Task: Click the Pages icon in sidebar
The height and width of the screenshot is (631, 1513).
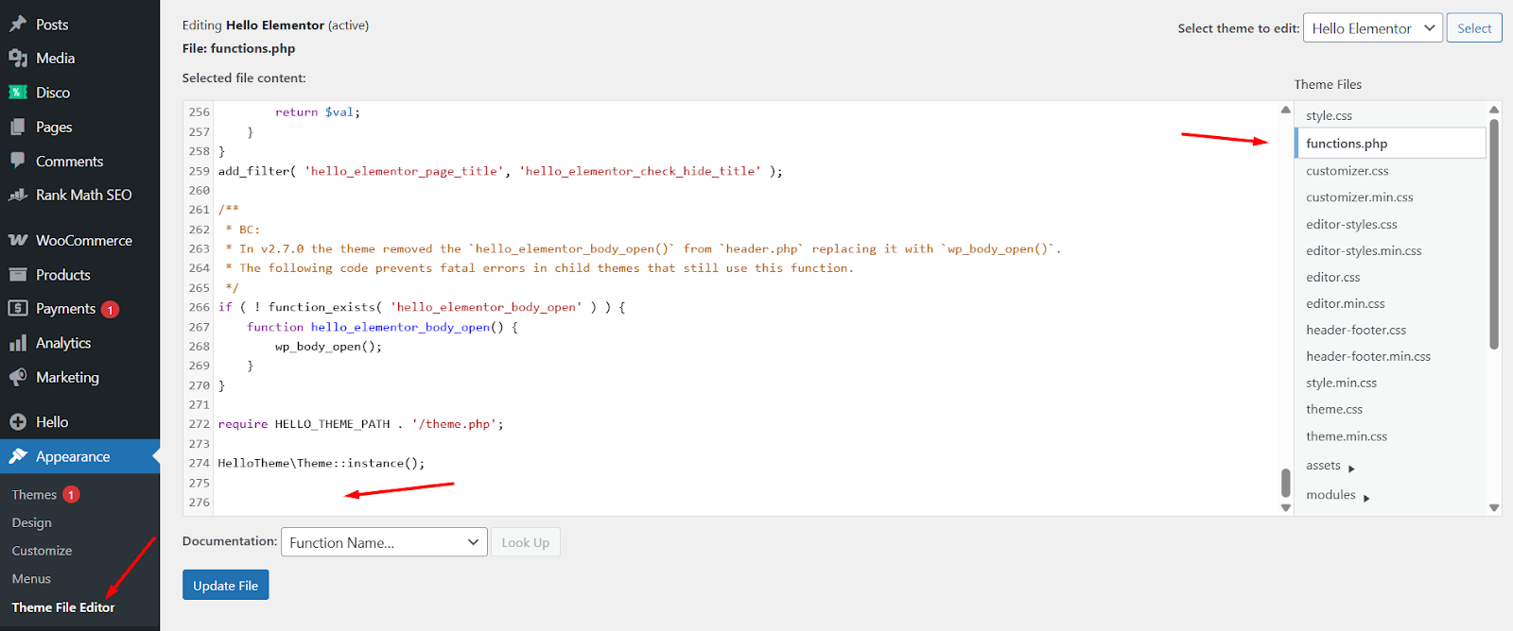Action: [18, 127]
